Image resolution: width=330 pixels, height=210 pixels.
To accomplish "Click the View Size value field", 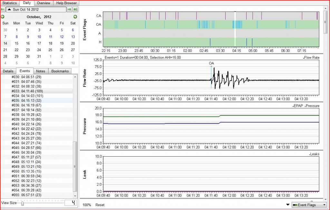I will click(x=71, y=203).
